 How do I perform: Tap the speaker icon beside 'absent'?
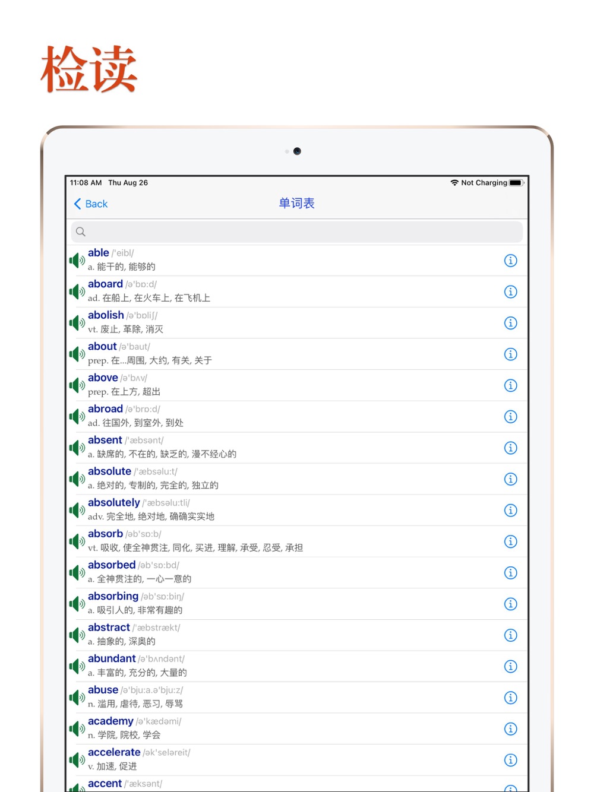click(77, 448)
